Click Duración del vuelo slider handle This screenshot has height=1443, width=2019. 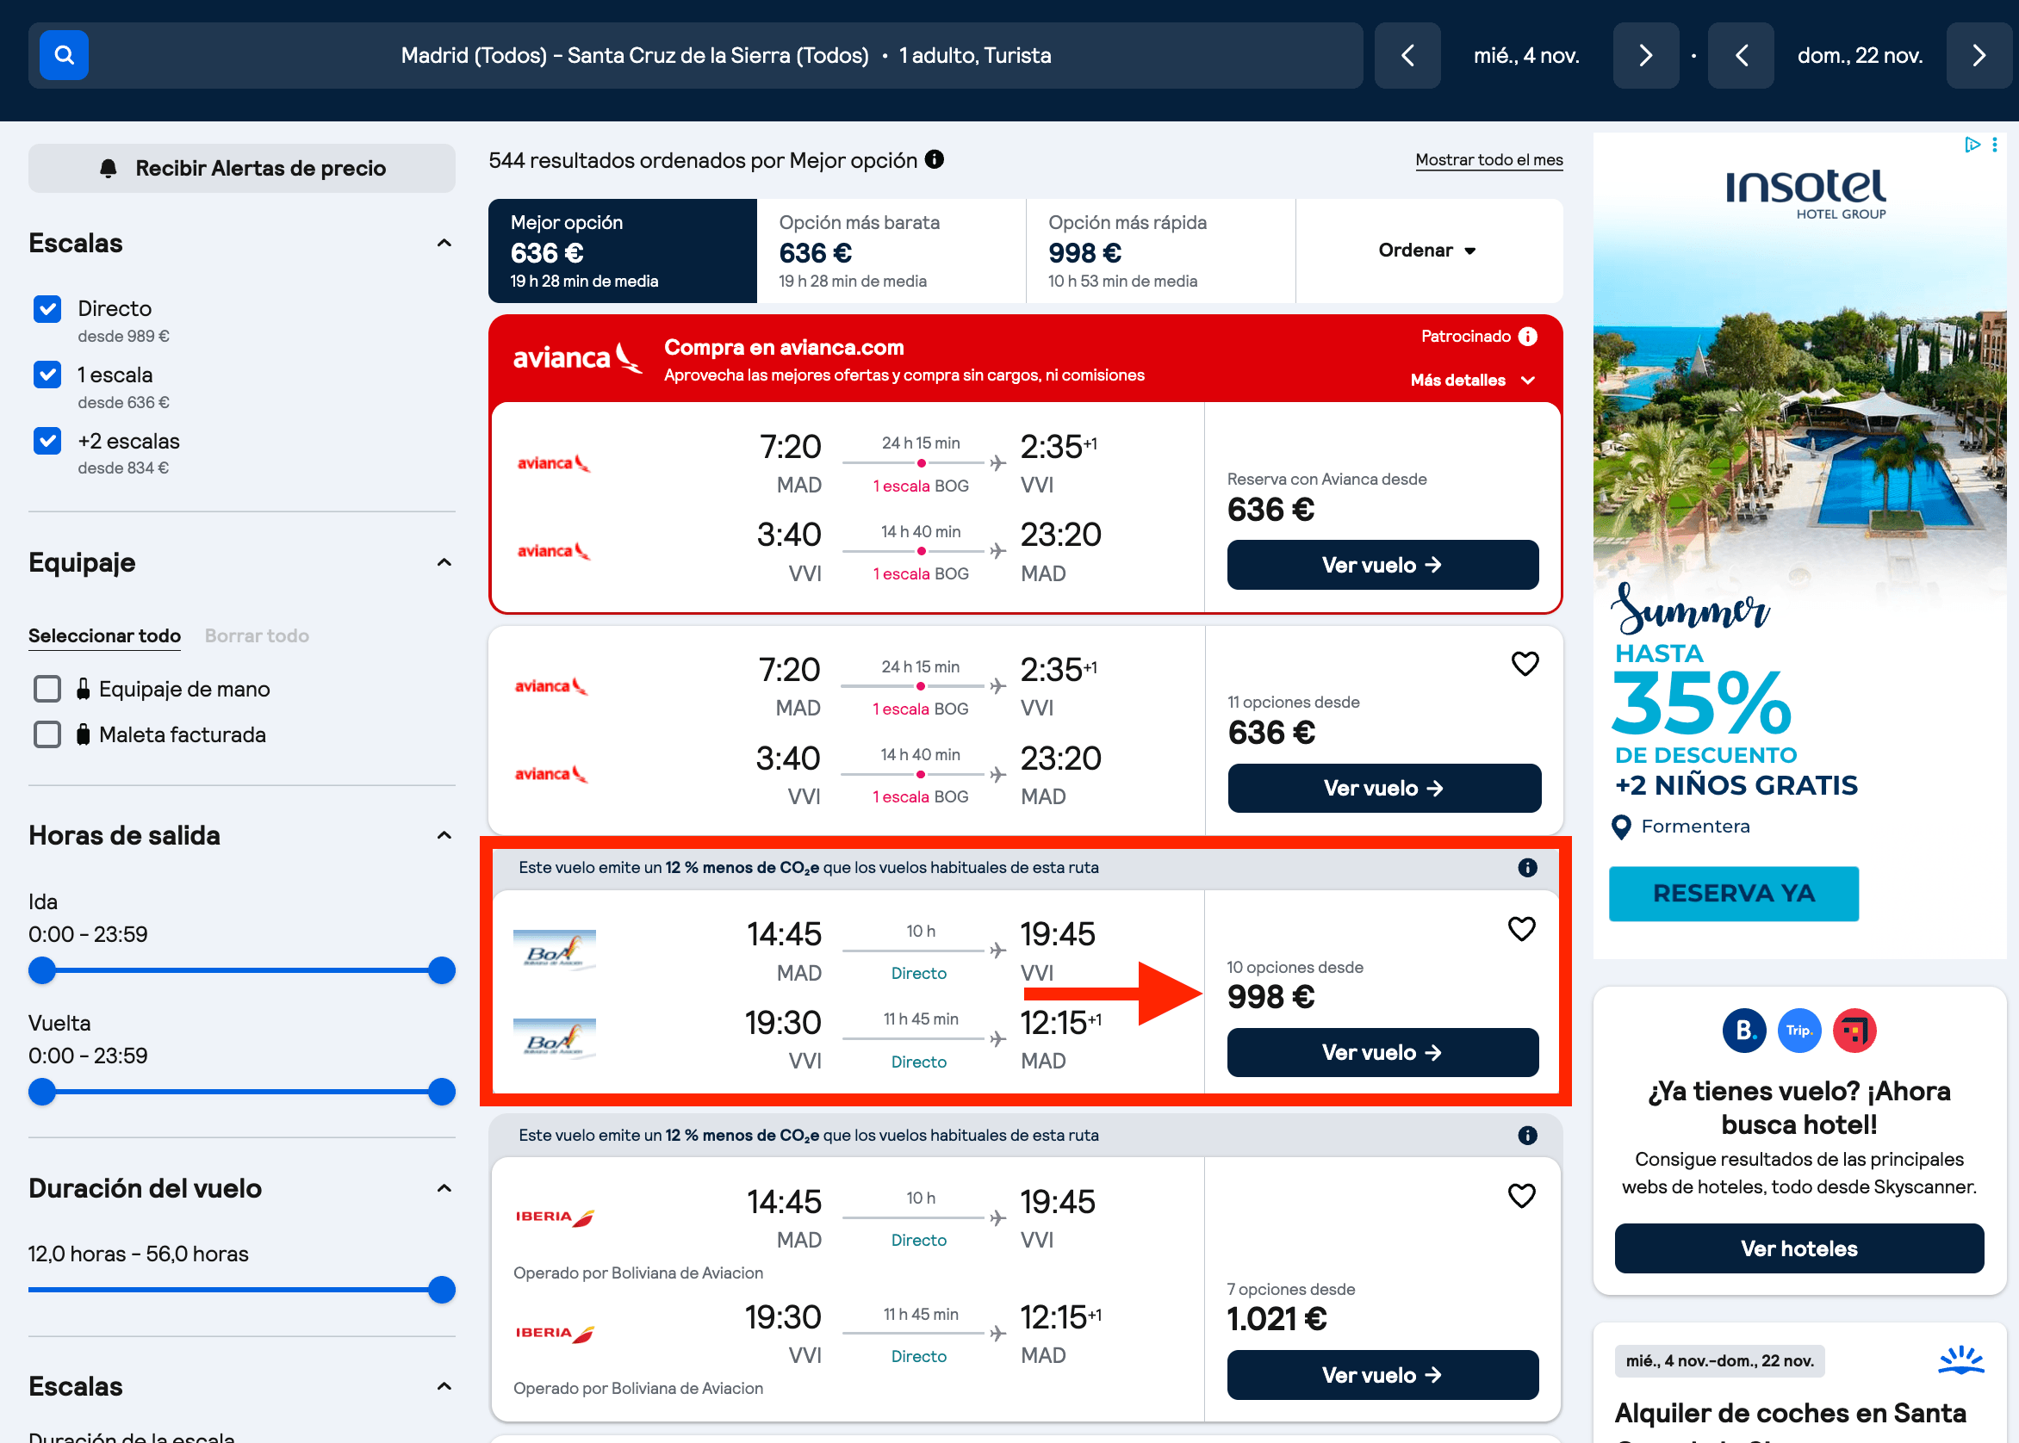pos(442,1290)
